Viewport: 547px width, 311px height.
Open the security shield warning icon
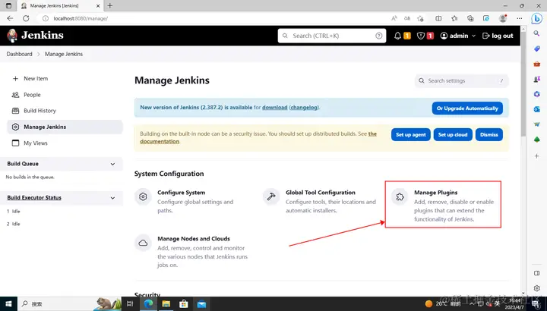pyautogui.click(x=421, y=36)
